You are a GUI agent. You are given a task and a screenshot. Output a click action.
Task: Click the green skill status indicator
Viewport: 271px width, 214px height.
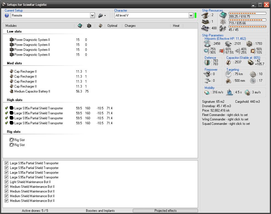(x=196, y=15)
